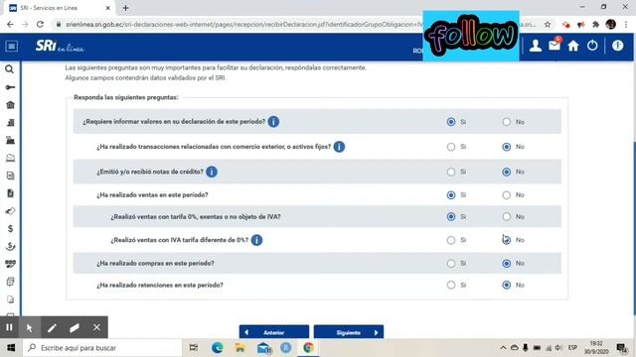This screenshot has width=636, height=357.
Task: Go to home via house icon
Action: point(573,46)
